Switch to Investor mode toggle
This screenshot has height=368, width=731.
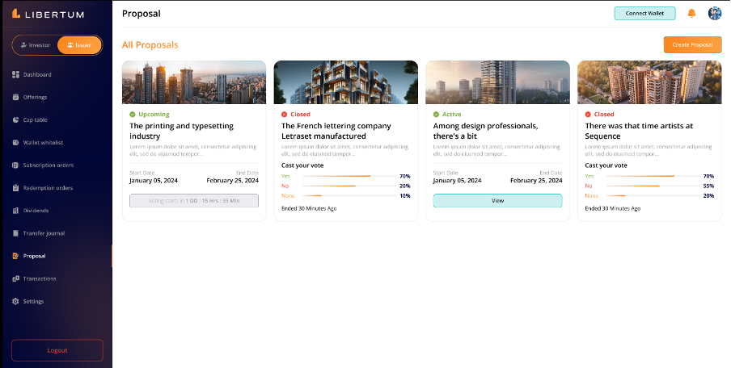pyautogui.click(x=35, y=45)
